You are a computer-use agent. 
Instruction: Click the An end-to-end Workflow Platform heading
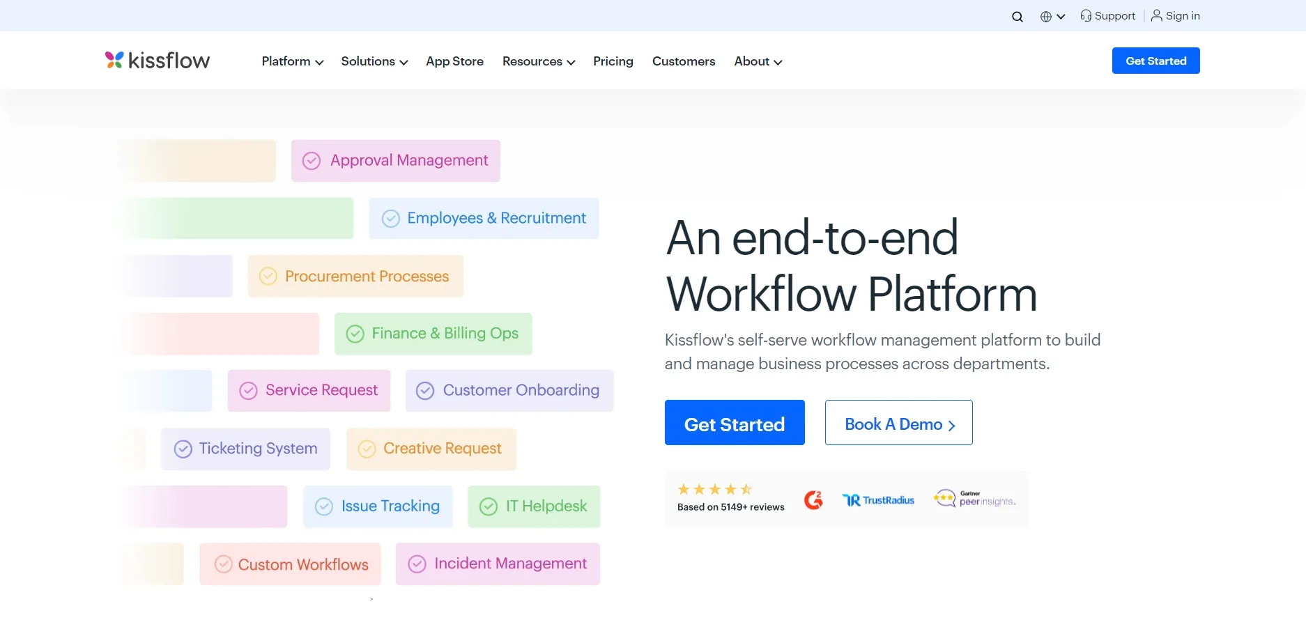click(852, 265)
